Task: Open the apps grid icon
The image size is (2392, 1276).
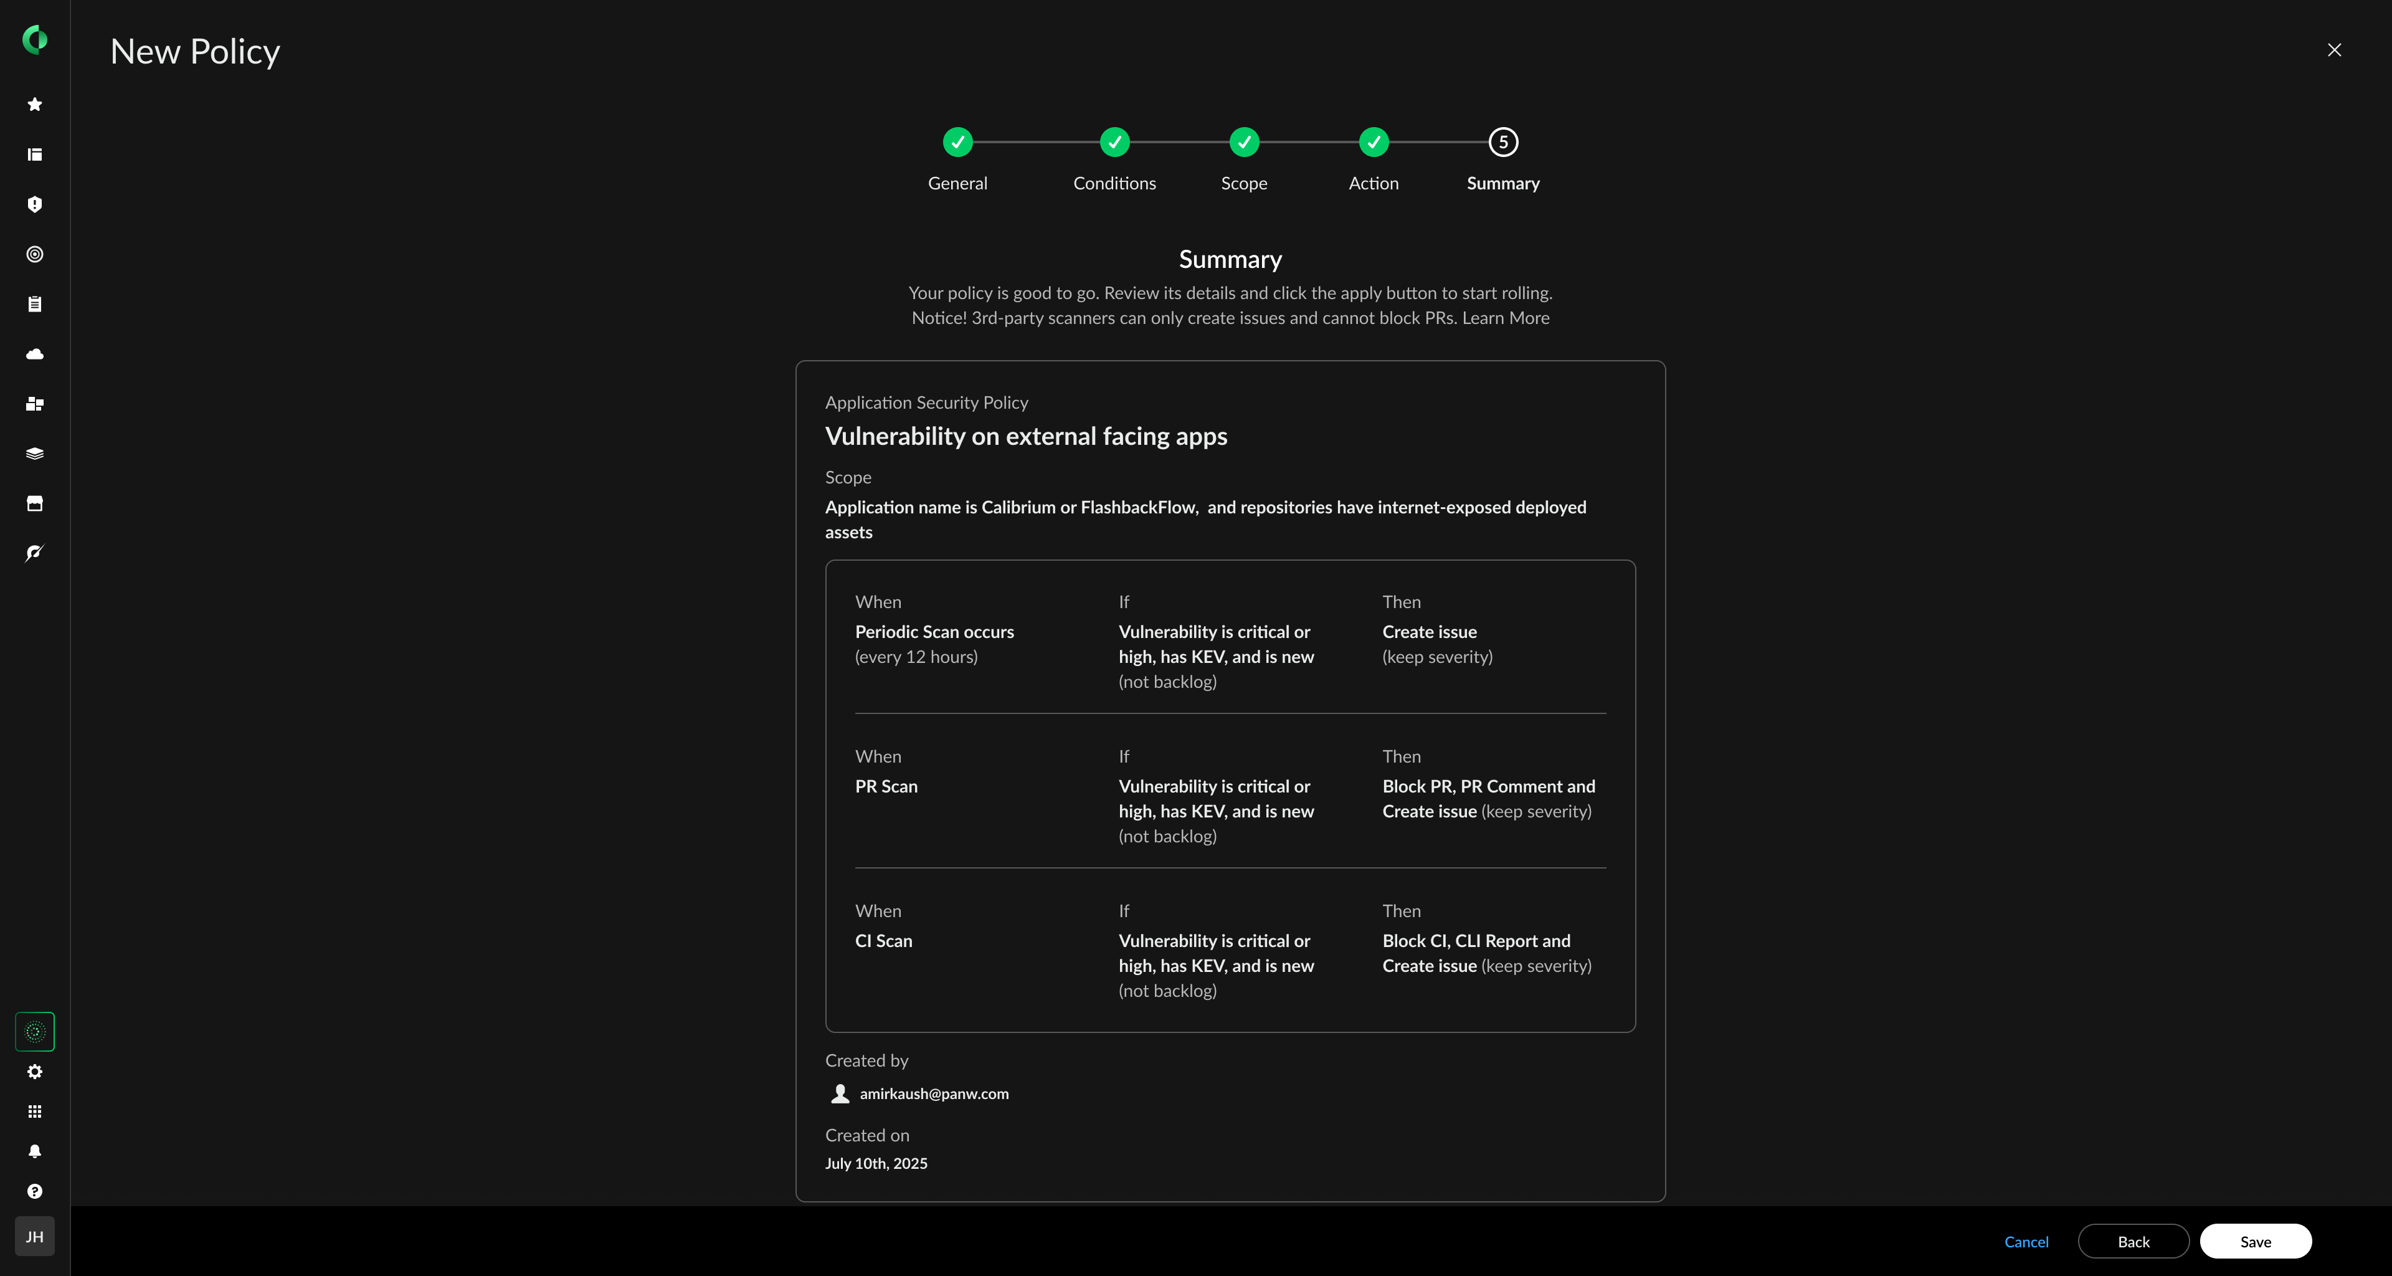Action: (34, 1112)
